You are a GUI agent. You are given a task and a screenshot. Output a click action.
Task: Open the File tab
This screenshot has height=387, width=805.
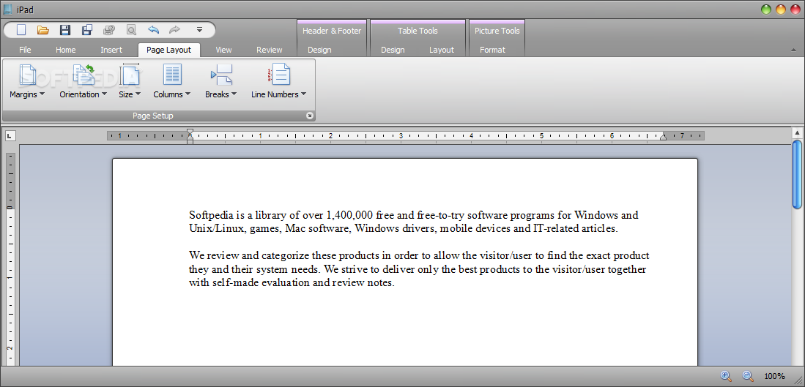25,50
